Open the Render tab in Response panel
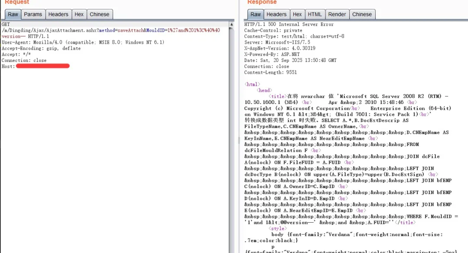 pyautogui.click(x=337, y=14)
